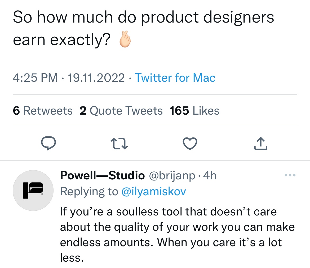Click the Powell—Studio profile avatar
This screenshot has width=310, height=268.
tap(33, 191)
